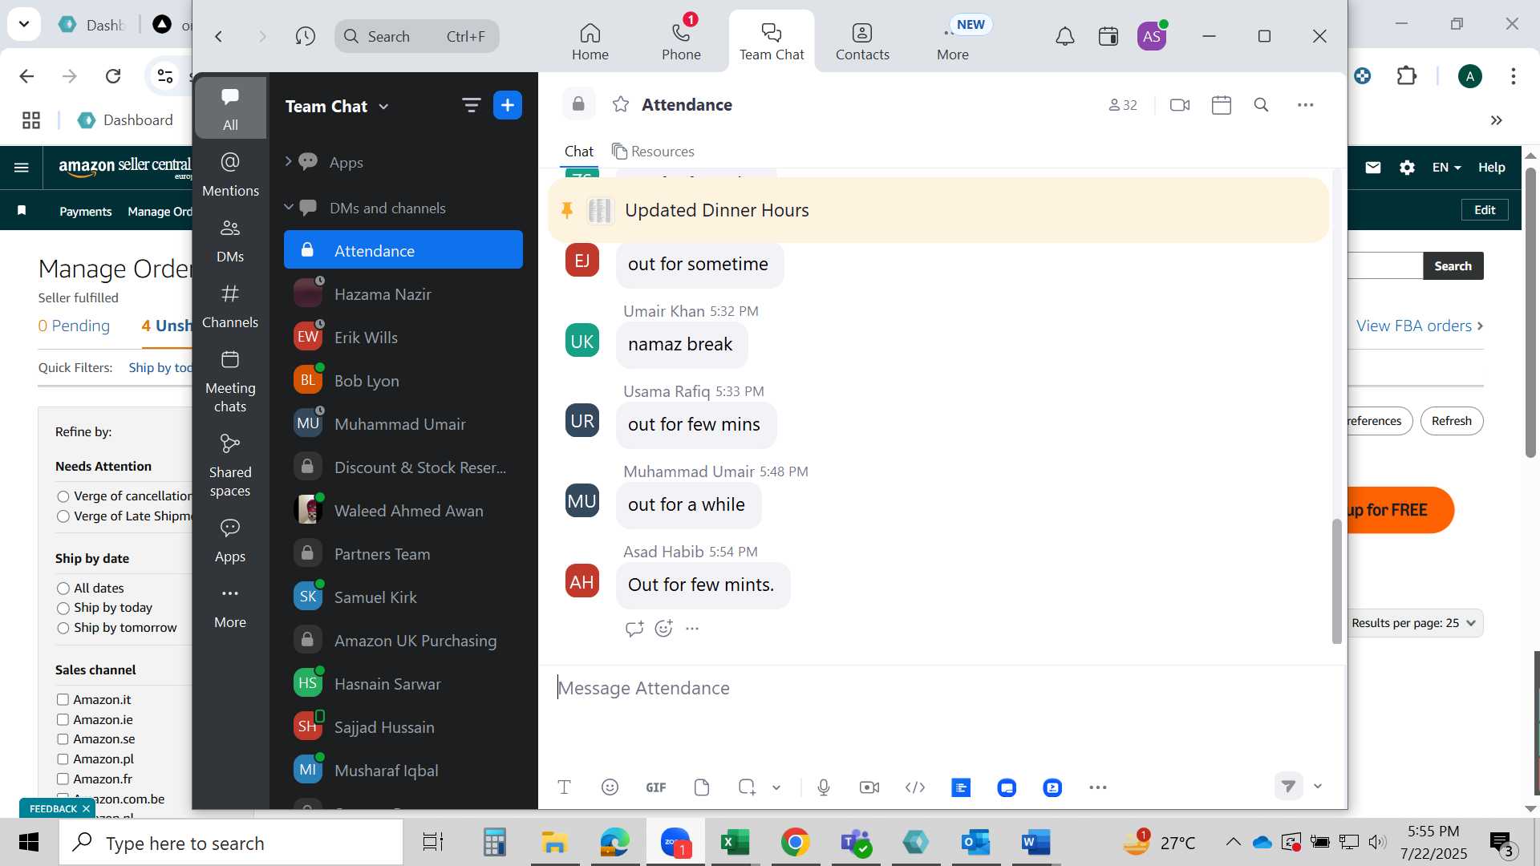This screenshot has height=866, width=1540.
Task: Record a video message
Action: [869, 787]
